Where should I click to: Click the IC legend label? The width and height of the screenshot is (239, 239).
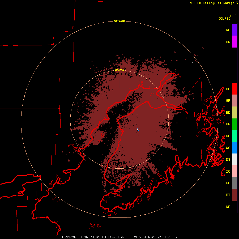(x=228, y=172)
